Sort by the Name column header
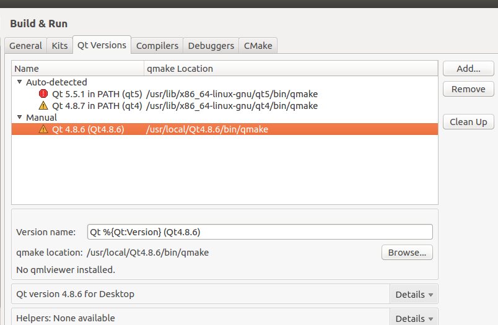The height and width of the screenshot is (325, 498). pos(78,69)
